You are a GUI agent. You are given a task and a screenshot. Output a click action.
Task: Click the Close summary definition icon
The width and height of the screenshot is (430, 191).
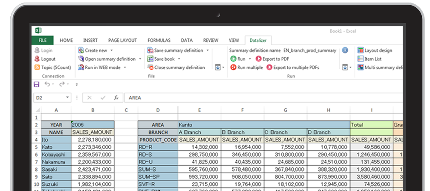(150, 68)
